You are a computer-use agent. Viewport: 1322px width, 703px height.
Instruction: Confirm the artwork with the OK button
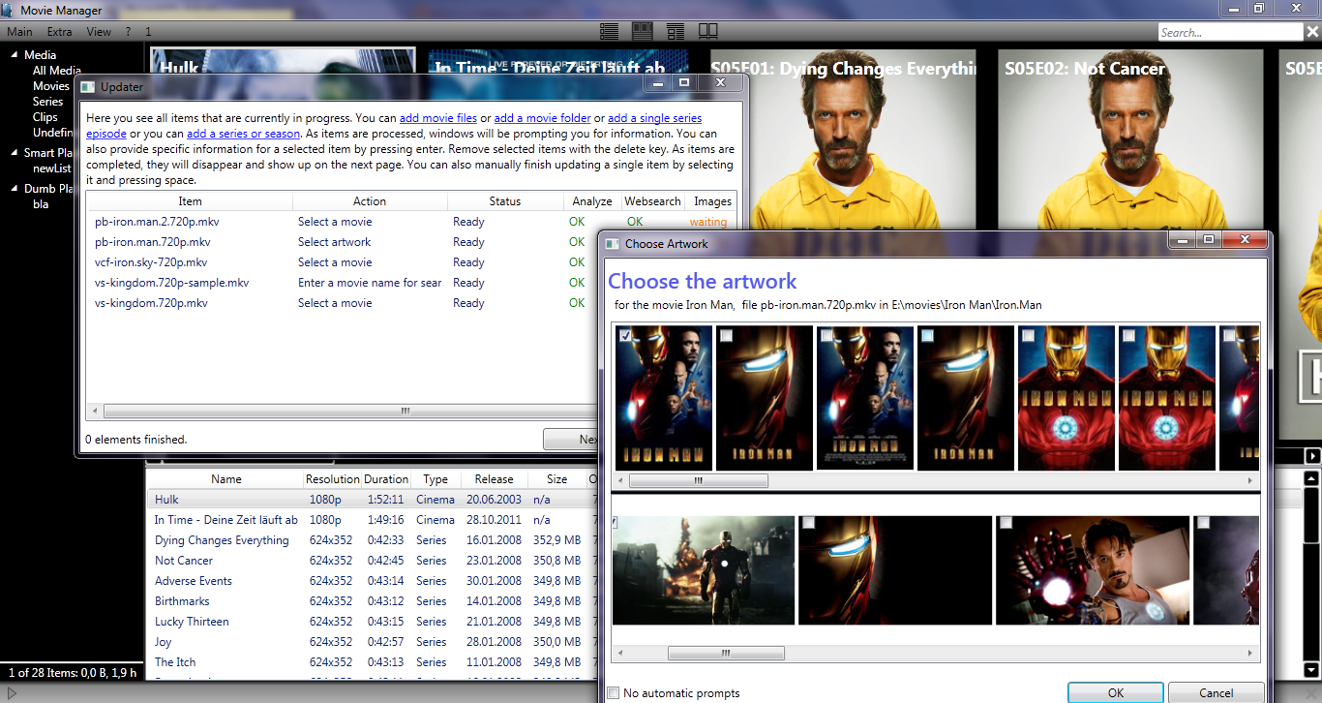(x=1116, y=692)
